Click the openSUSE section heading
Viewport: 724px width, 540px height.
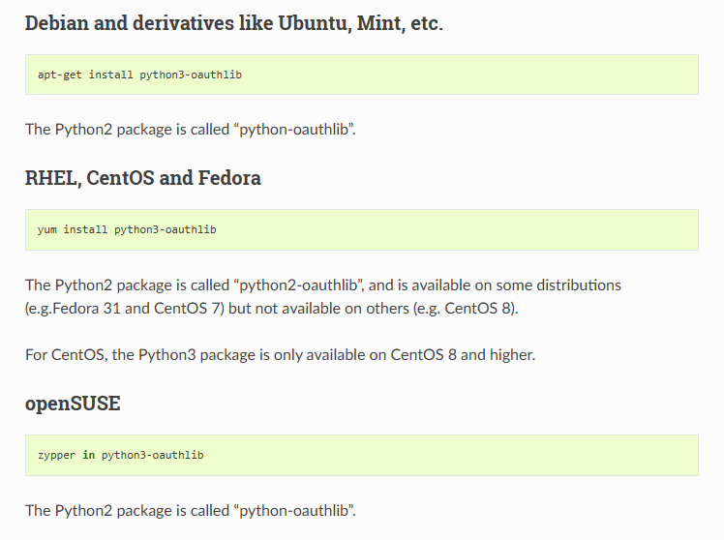73,404
